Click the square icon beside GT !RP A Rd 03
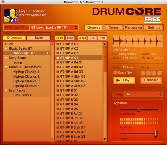Image resolution: width=167 pixels, height=145 pixels. point(58,72)
